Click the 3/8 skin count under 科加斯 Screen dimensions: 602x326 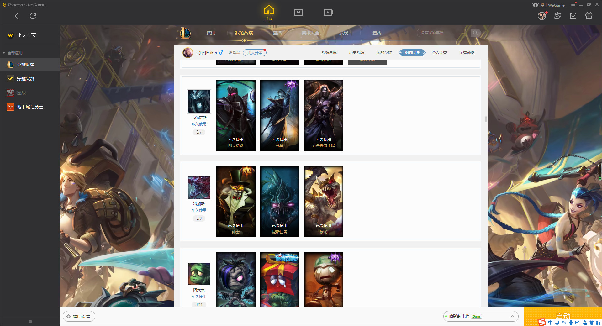[199, 218]
